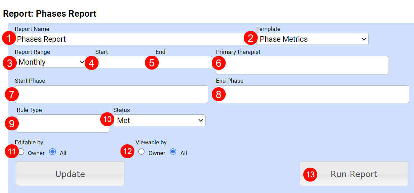Click the red number 7 marker
414x193 pixels.
pos(12,94)
